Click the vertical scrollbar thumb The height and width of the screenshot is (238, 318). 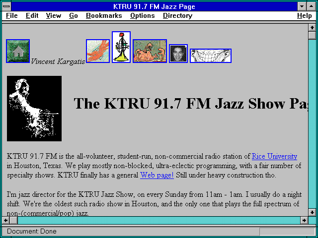click(312, 35)
